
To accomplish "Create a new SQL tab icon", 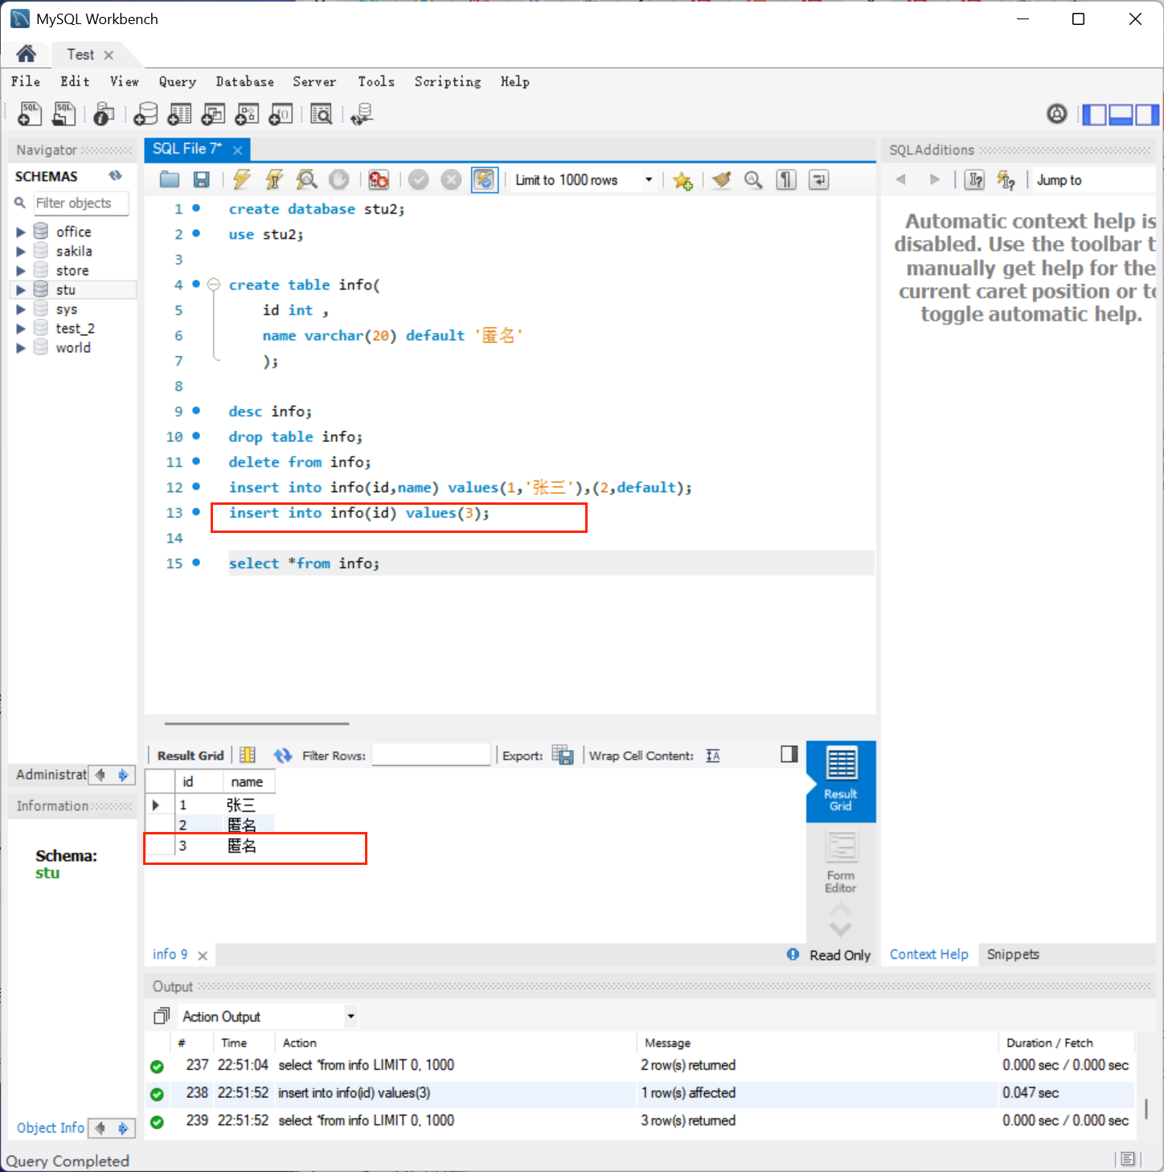I will click(30, 114).
